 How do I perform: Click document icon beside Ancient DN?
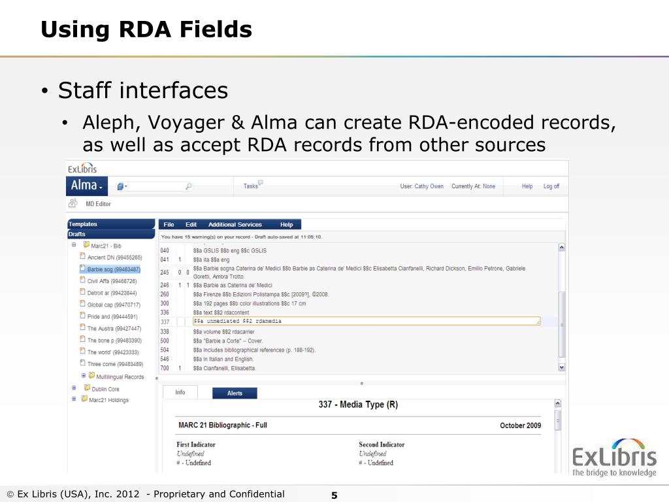click(x=83, y=256)
